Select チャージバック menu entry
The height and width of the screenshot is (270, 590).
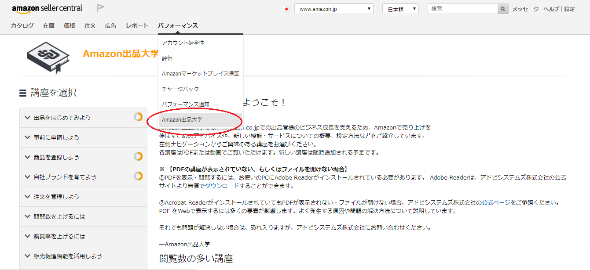click(x=200, y=89)
